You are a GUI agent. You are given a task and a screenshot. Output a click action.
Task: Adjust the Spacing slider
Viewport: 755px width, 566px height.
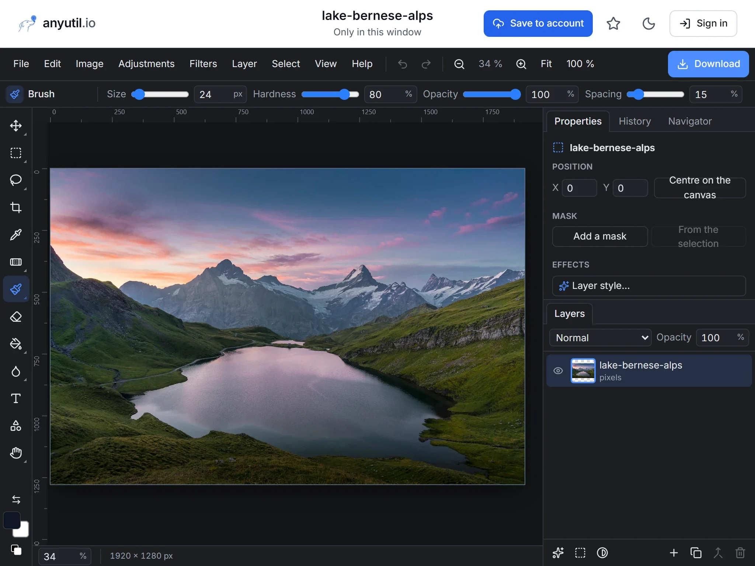click(x=655, y=94)
